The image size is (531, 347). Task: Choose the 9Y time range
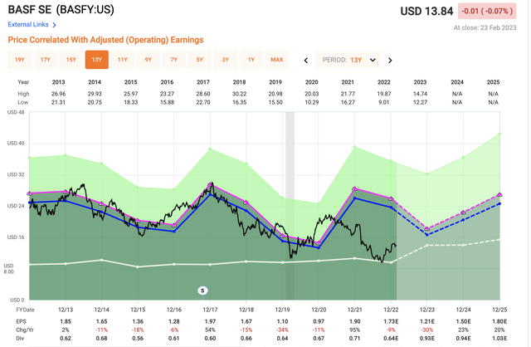pos(149,60)
